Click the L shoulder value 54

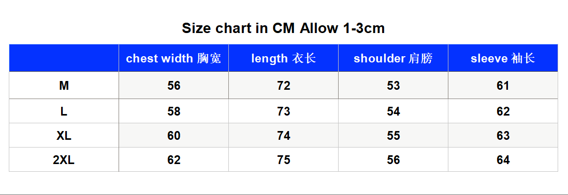point(394,111)
